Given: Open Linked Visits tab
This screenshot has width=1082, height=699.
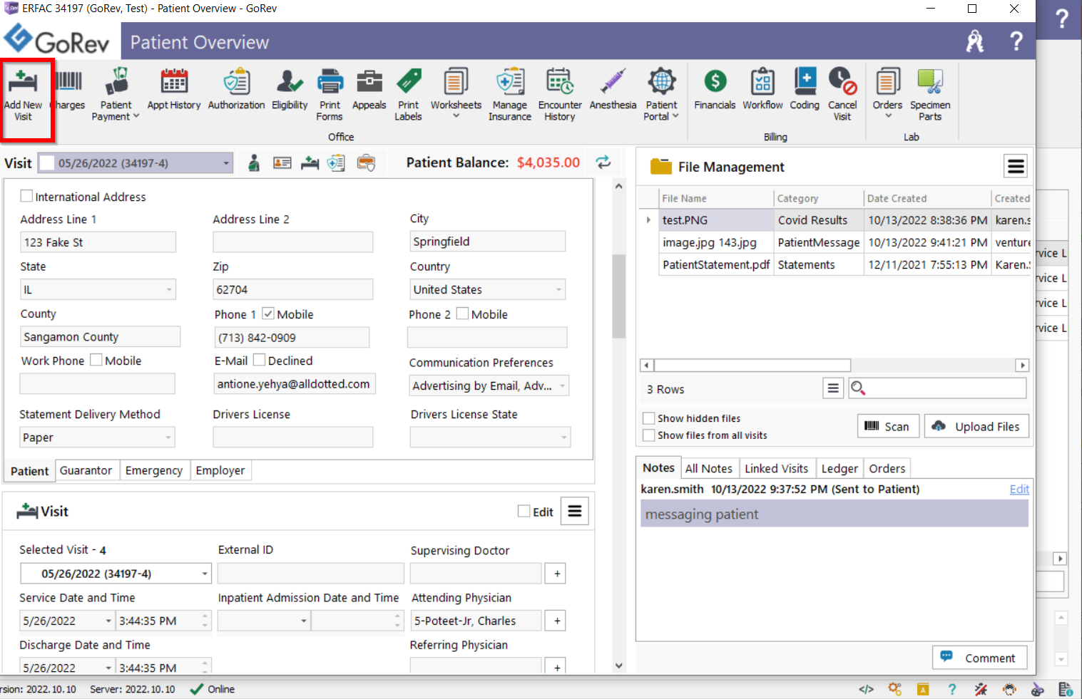Looking at the screenshot, I should (x=777, y=468).
